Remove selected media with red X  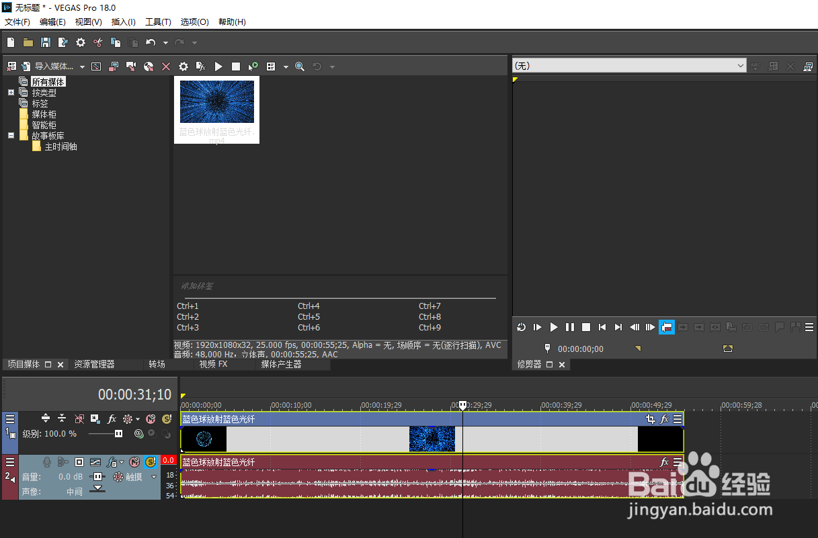(166, 66)
